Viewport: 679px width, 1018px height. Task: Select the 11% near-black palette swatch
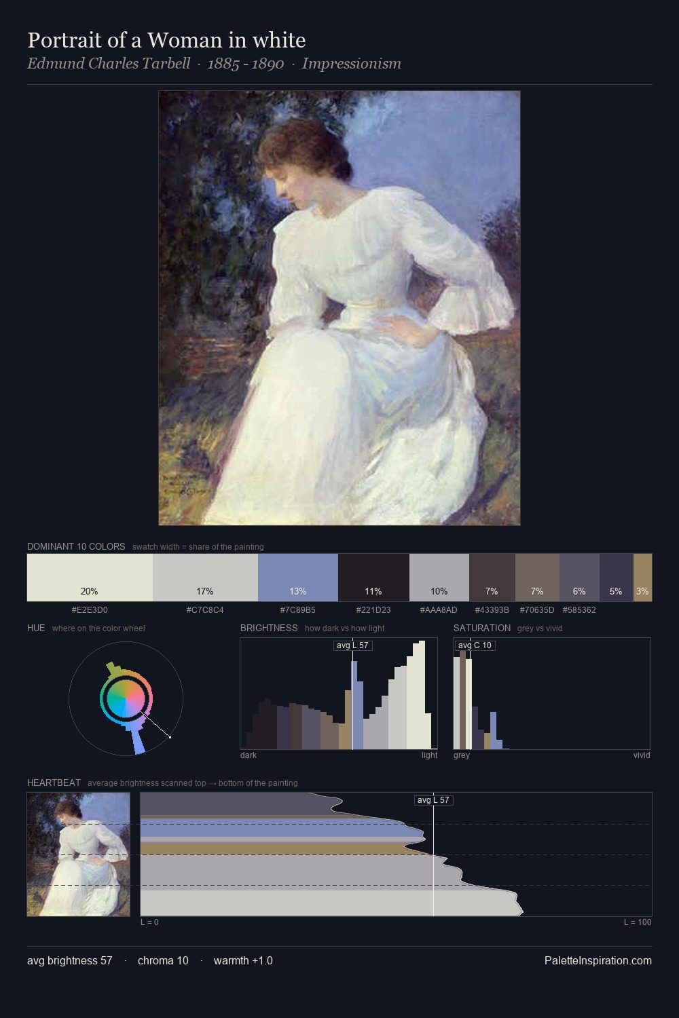[373, 578]
